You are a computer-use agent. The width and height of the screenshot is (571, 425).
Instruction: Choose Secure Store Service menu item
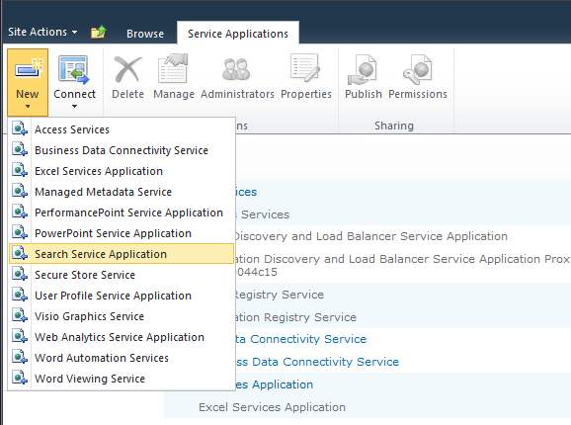coord(122,275)
